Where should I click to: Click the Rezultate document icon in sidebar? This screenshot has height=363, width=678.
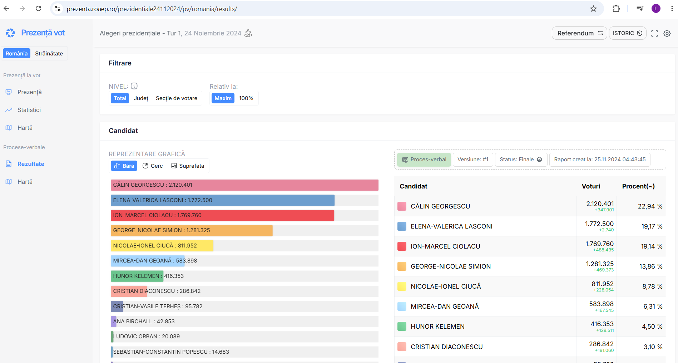(x=9, y=164)
